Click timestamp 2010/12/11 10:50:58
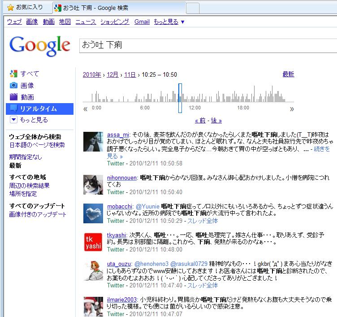 click(156, 164)
